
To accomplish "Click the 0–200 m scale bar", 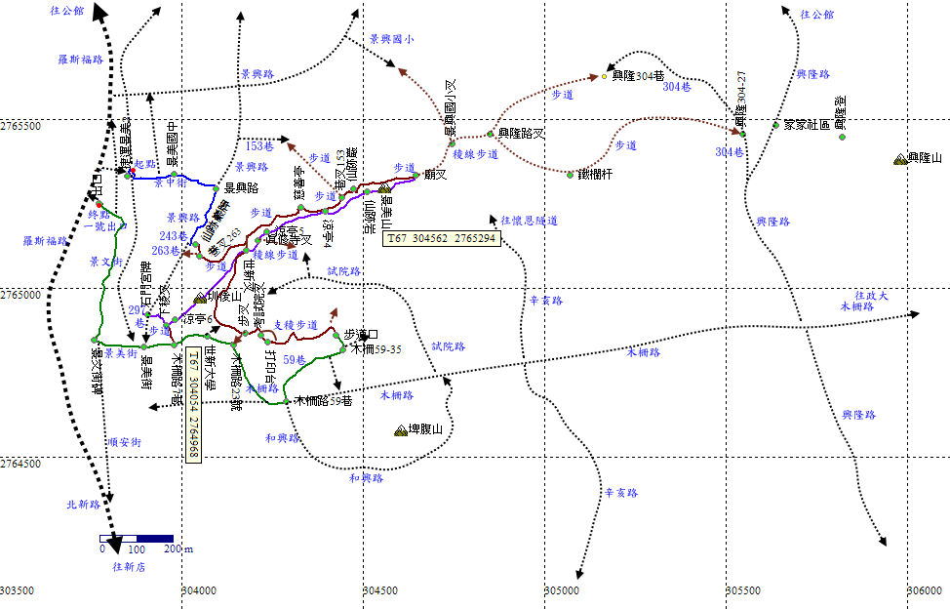I will [x=137, y=538].
